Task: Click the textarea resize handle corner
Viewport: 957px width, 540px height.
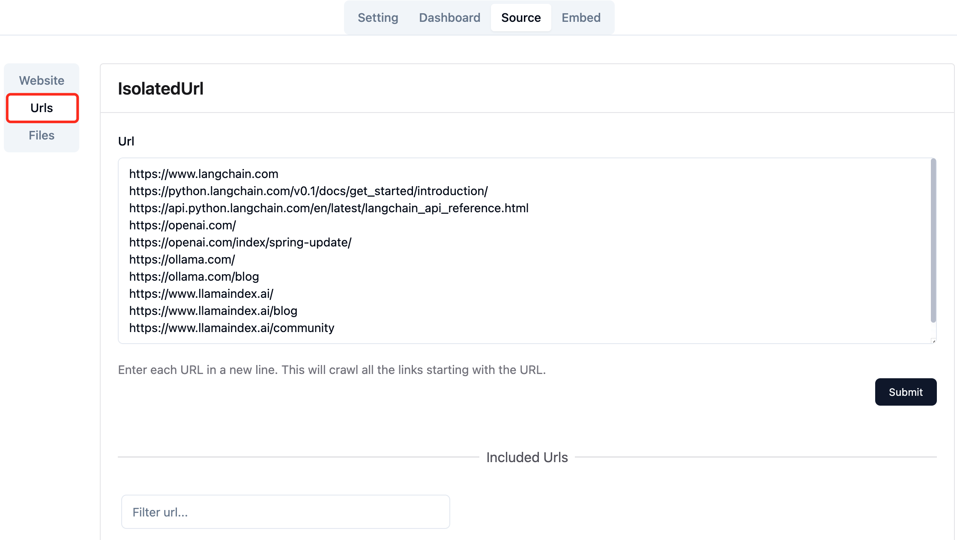Action: 933,341
